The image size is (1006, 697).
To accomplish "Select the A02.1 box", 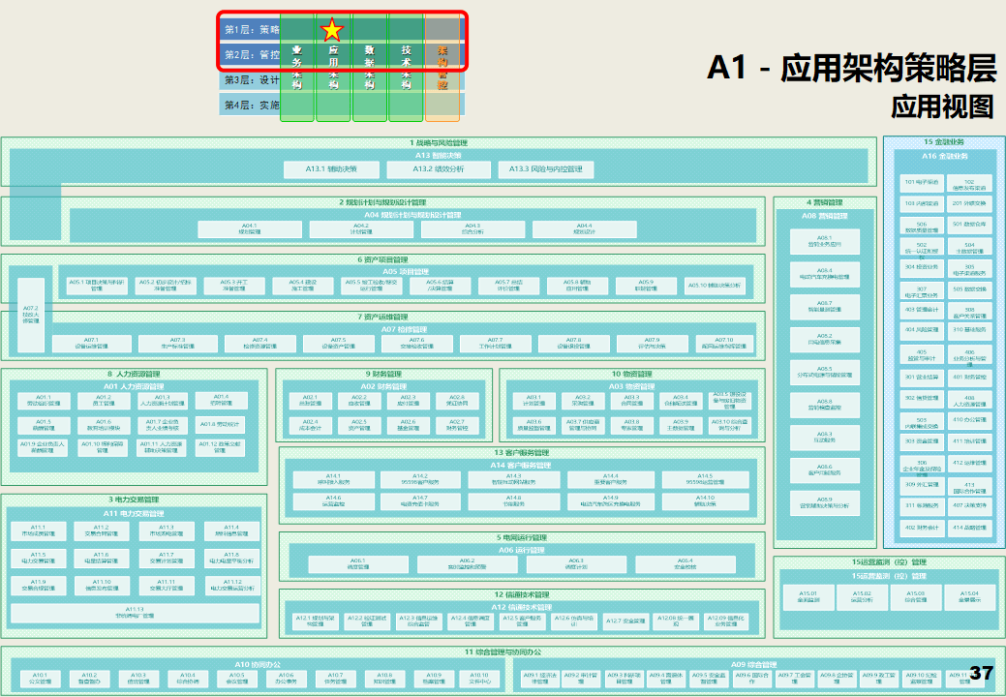I will point(310,401).
